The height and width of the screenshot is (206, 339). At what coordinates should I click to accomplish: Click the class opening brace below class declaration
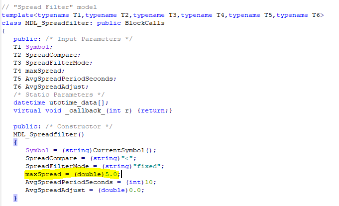click(x=3, y=31)
